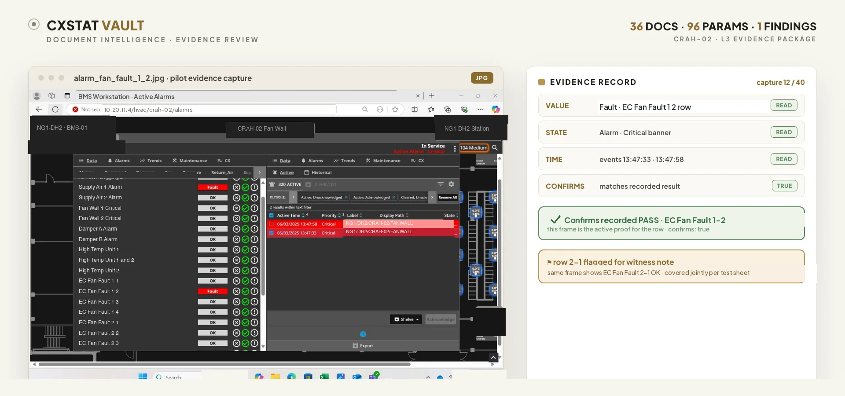This screenshot has height=396, width=845.
Task: Click the TRUE button on the CONFIRMS record
Action: point(784,186)
